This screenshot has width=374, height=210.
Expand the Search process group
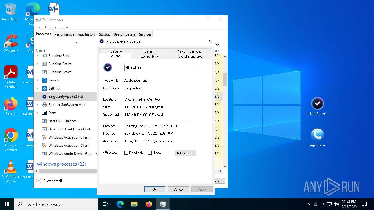(37, 80)
